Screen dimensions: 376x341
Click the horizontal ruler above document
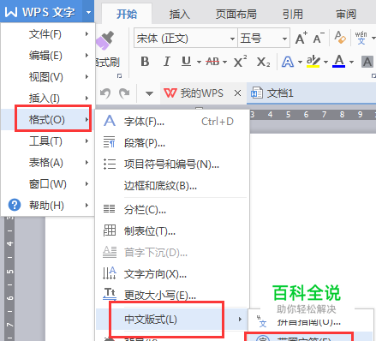[x=313, y=115]
